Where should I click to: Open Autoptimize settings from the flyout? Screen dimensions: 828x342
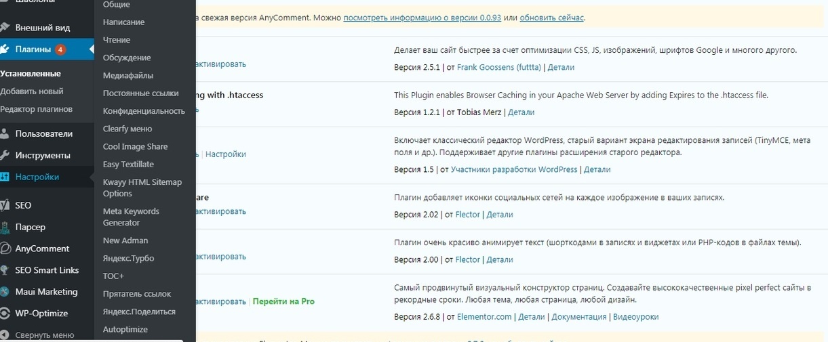click(x=125, y=330)
